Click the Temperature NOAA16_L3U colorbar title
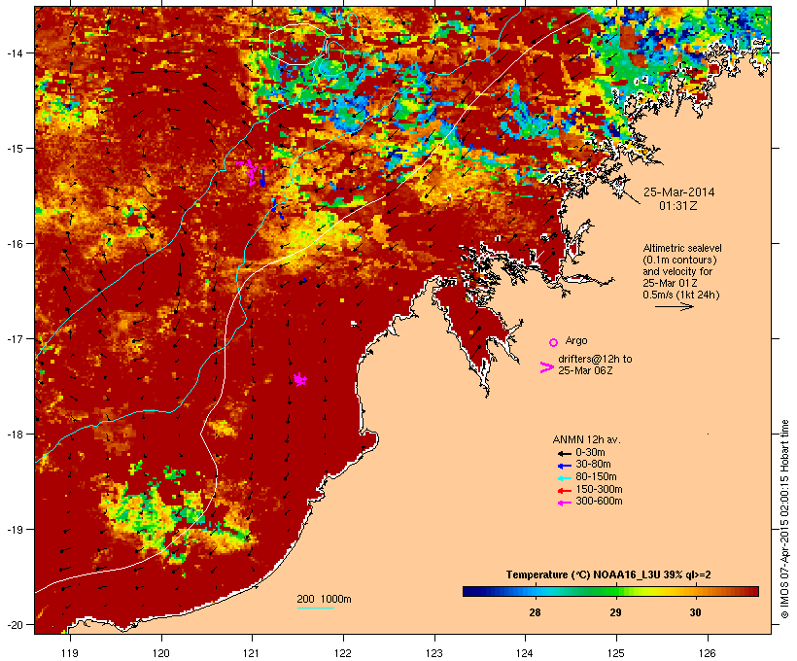This screenshot has width=797, height=661. coord(608,575)
